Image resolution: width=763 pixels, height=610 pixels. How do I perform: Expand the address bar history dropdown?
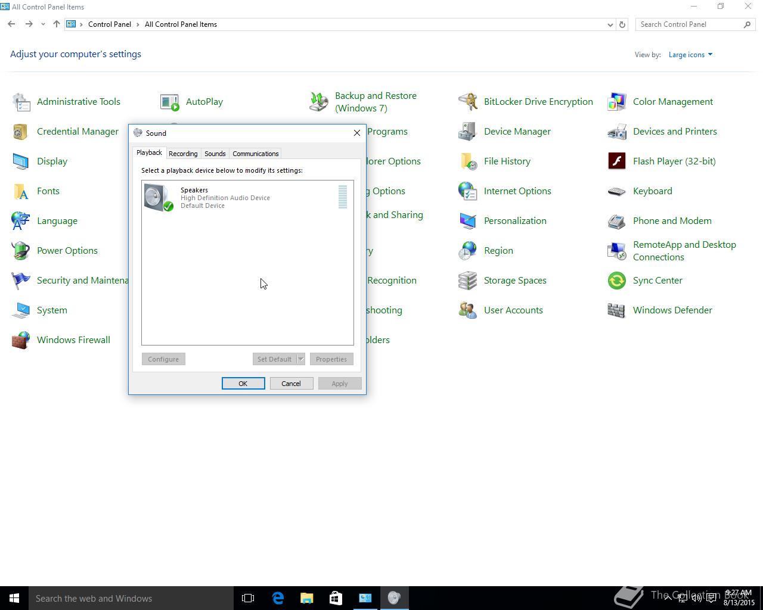coord(610,24)
